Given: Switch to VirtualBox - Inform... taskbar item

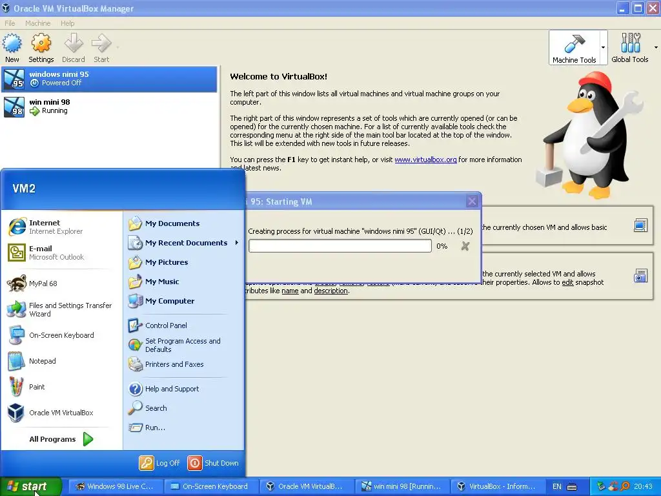Looking at the screenshot, I should [497, 486].
